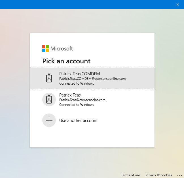The height and width of the screenshot is (178, 184).
Task: Click the badge icon for Patrick.Teas@comsenseinc.com
Action: [49, 99]
